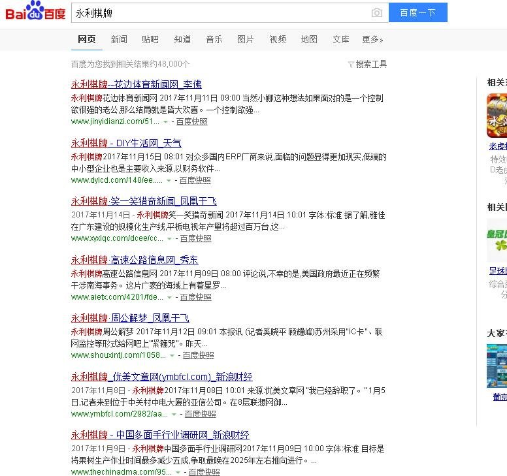Open 百度快照 for shouxintj.com result
This screenshot has width=507, height=476.
point(198,355)
